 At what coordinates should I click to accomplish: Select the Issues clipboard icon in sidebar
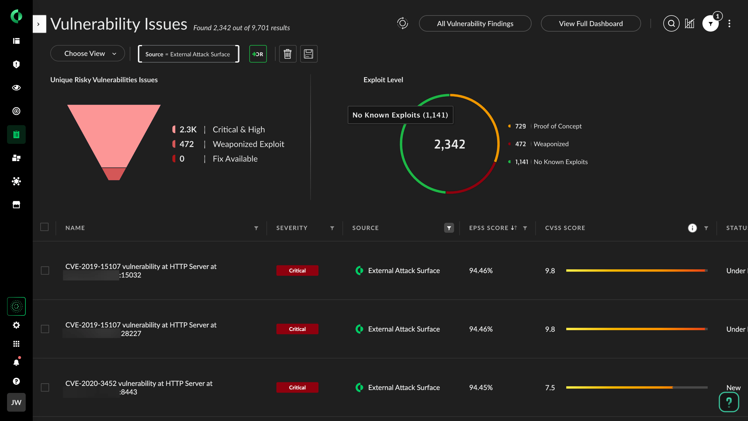coord(16,134)
